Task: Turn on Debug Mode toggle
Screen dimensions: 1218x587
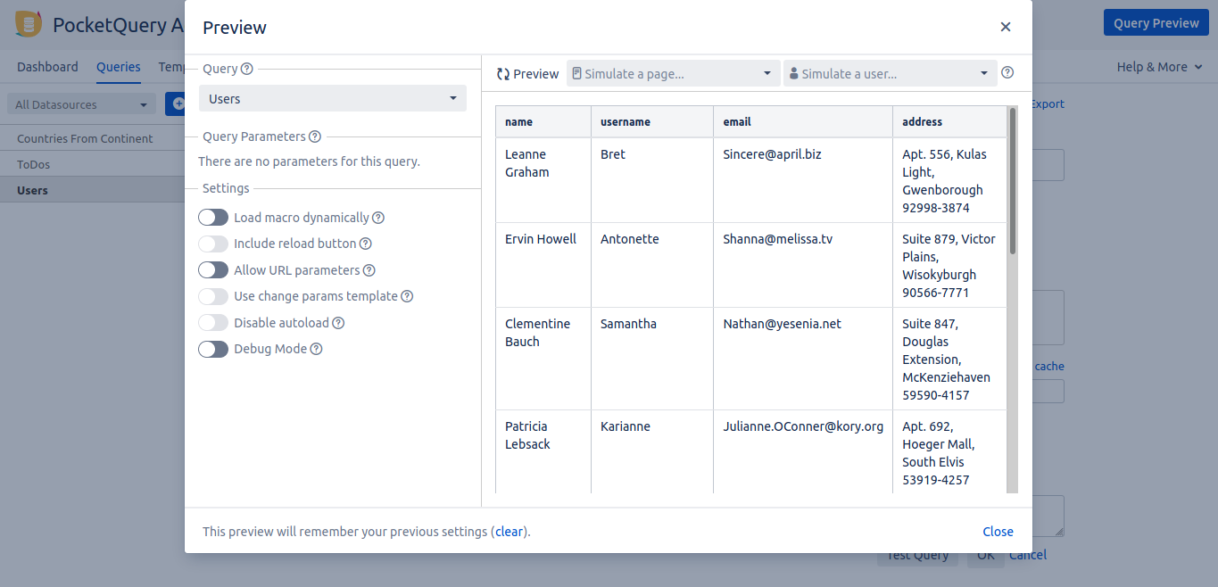Action: pos(213,349)
